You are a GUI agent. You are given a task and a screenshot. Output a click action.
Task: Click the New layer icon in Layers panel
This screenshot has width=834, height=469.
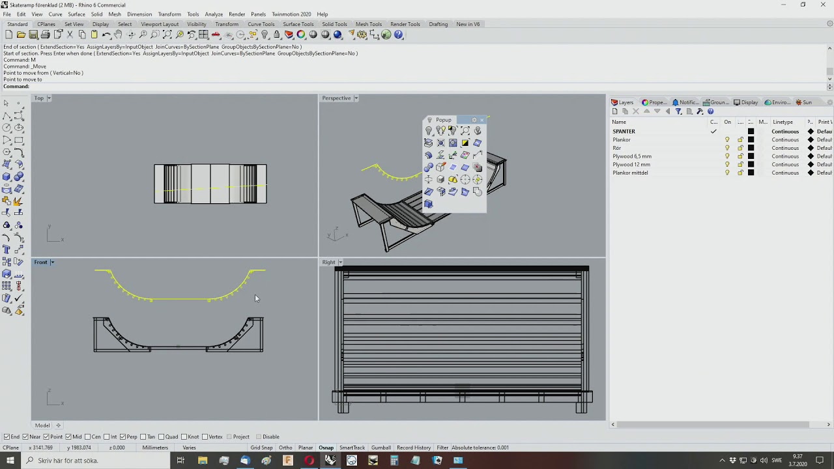pos(614,111)
